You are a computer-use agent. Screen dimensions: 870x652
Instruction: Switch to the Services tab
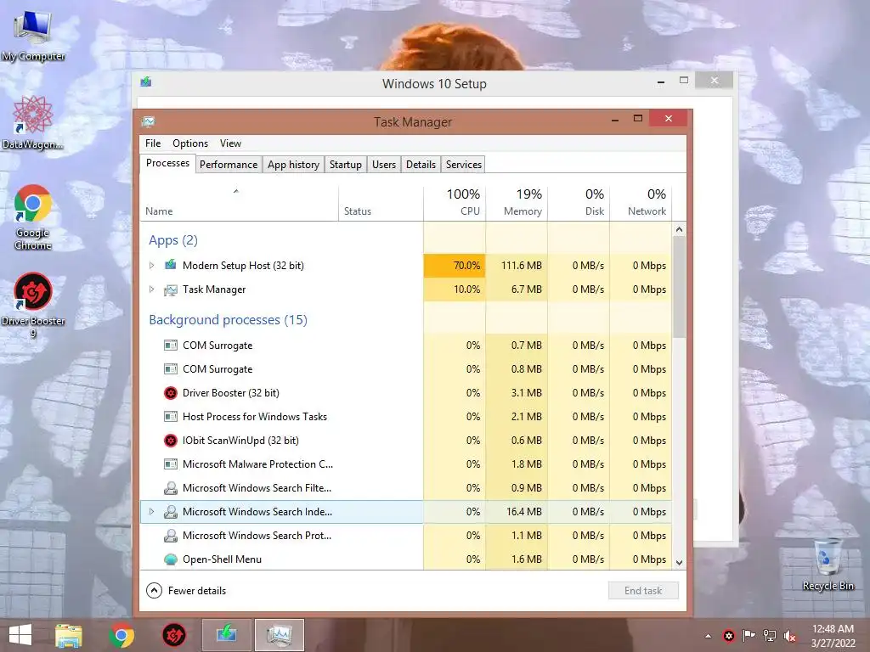pyautogui.click(x=464, y=164)
